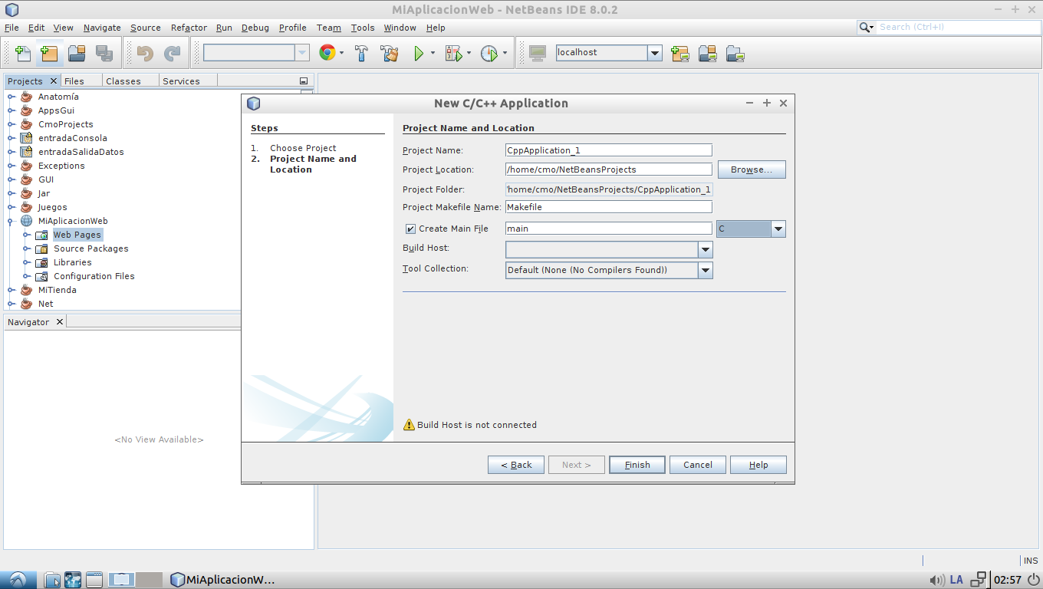This screenshot has width=1043, height=589.
Task: Click the Build Project hammer icon
Action: click(x=362, y=53)
